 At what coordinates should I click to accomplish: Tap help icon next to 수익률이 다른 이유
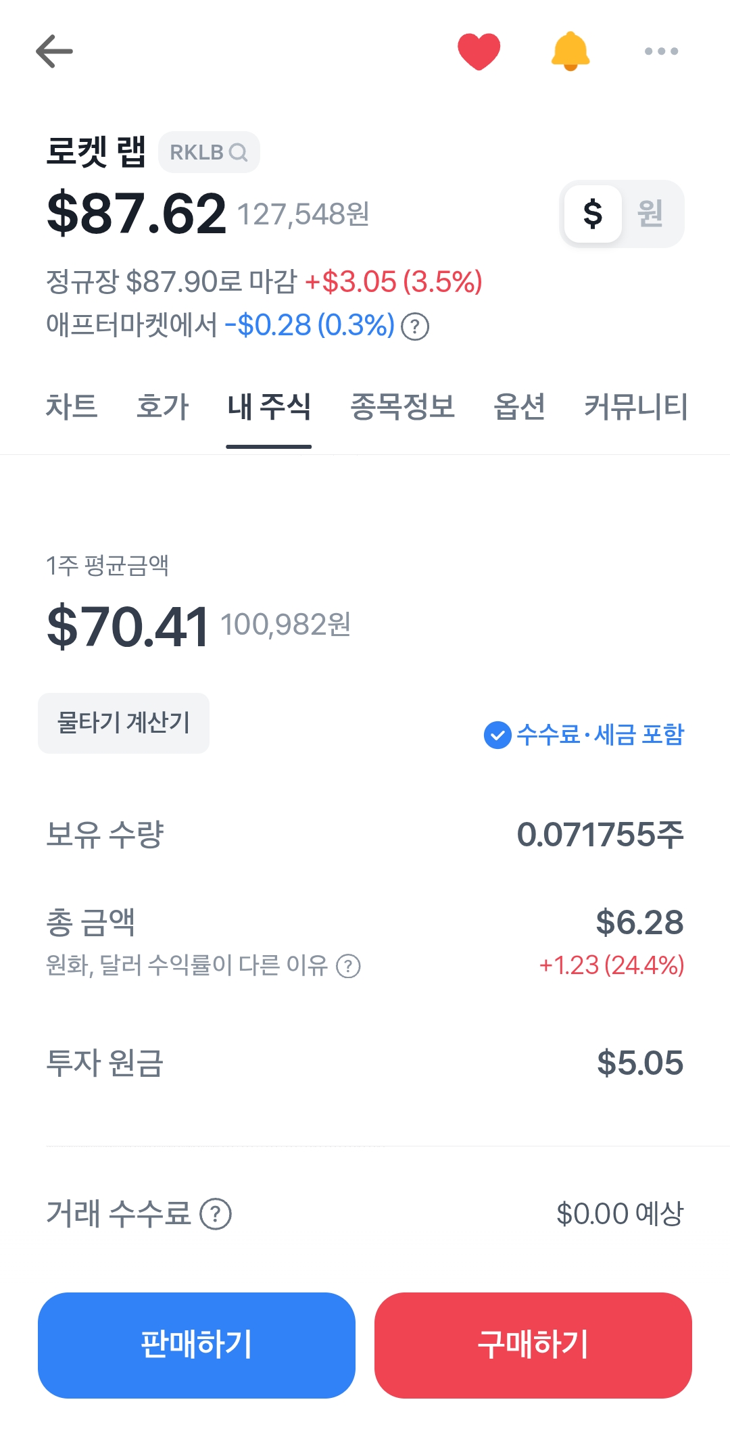[x=349, y=966]
